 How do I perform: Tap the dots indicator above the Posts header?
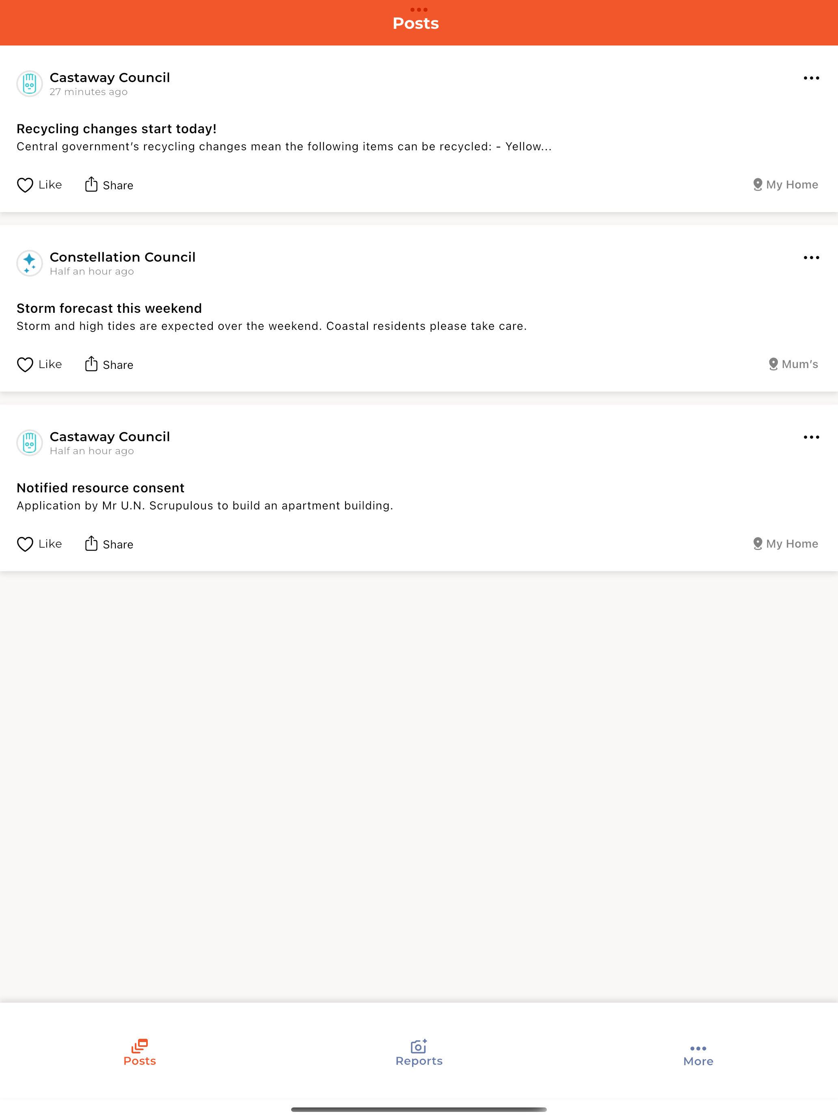coord(419,9)
